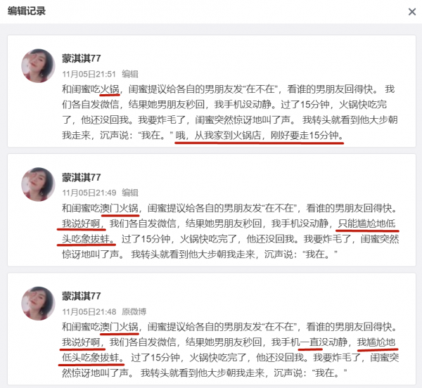This screenshot has width=422, height=388.
Task: Open the avatar on the 21:48 original post
Action: pos(38,304)
